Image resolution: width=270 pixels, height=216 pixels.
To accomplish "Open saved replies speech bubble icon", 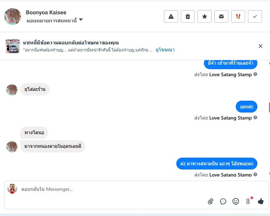I will [x=223, y=201].
